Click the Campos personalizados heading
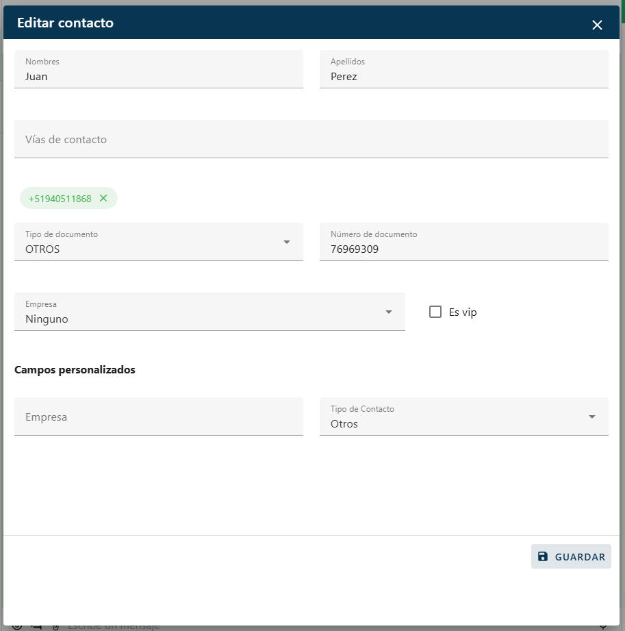The image size is (625, 631). [75, 370]
